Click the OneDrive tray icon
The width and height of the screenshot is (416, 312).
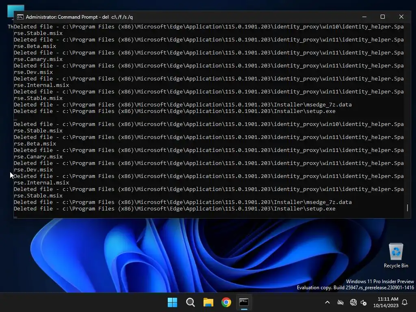tap(340, 302)
